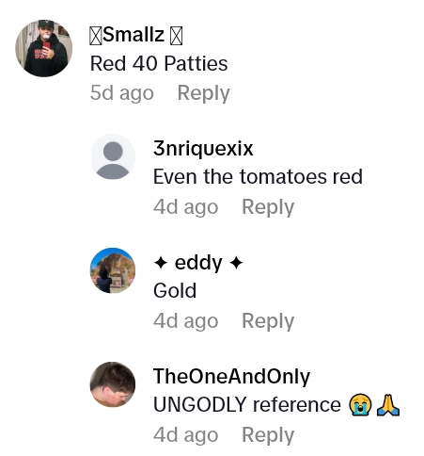Open the Smallz username link
The width and height of the screenshot is (424, 456).
(136, 35)
